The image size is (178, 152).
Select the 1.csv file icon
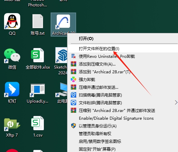[x=37, y=123]
